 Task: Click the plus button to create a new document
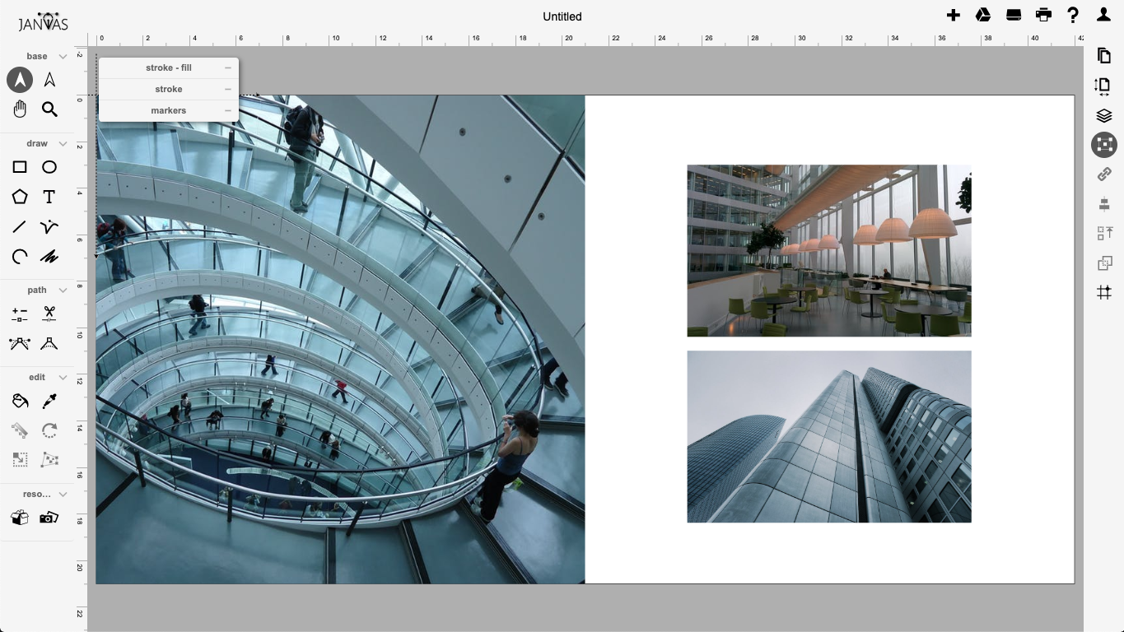pyautogui.click(x=953, y=15)
